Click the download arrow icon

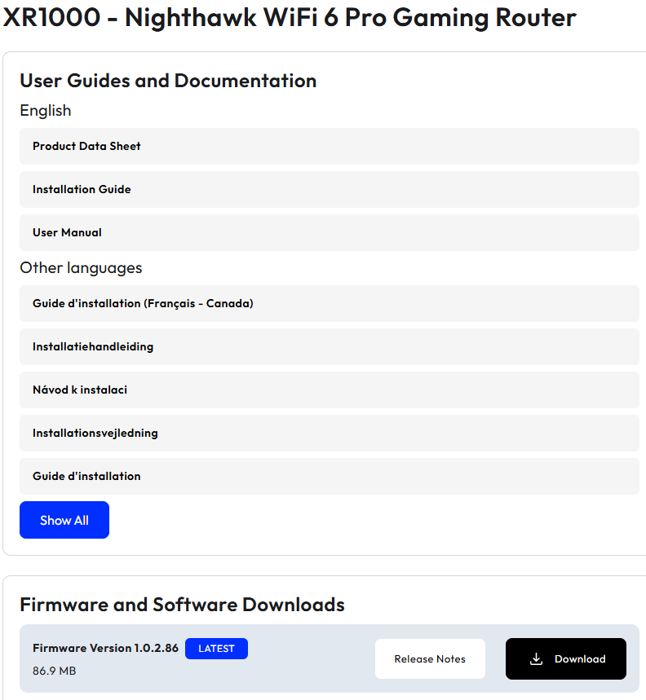tap(536, 659)
